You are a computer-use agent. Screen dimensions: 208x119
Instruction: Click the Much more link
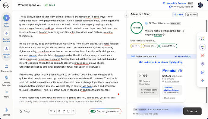(169, 98)
